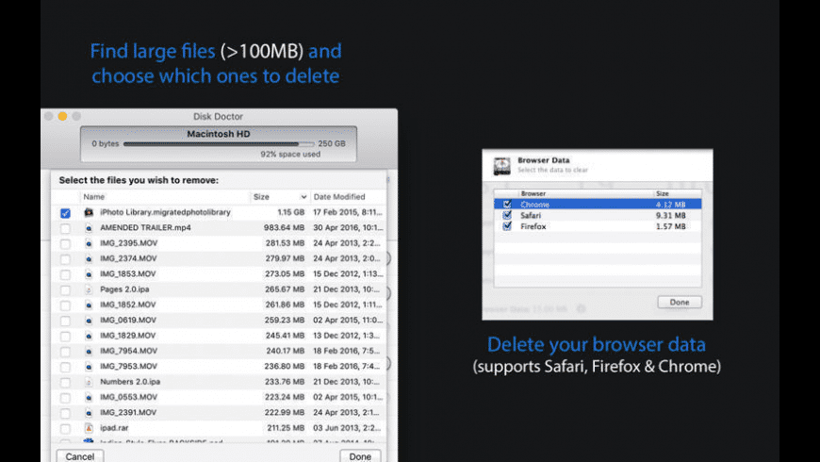Click the Browser column header
This screenshot has height=462, width=820.
(533, 193)
